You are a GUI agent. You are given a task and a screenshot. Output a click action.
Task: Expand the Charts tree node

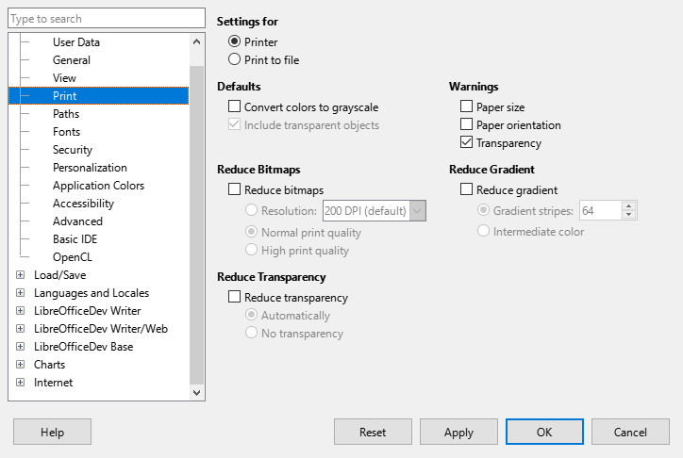20,364
